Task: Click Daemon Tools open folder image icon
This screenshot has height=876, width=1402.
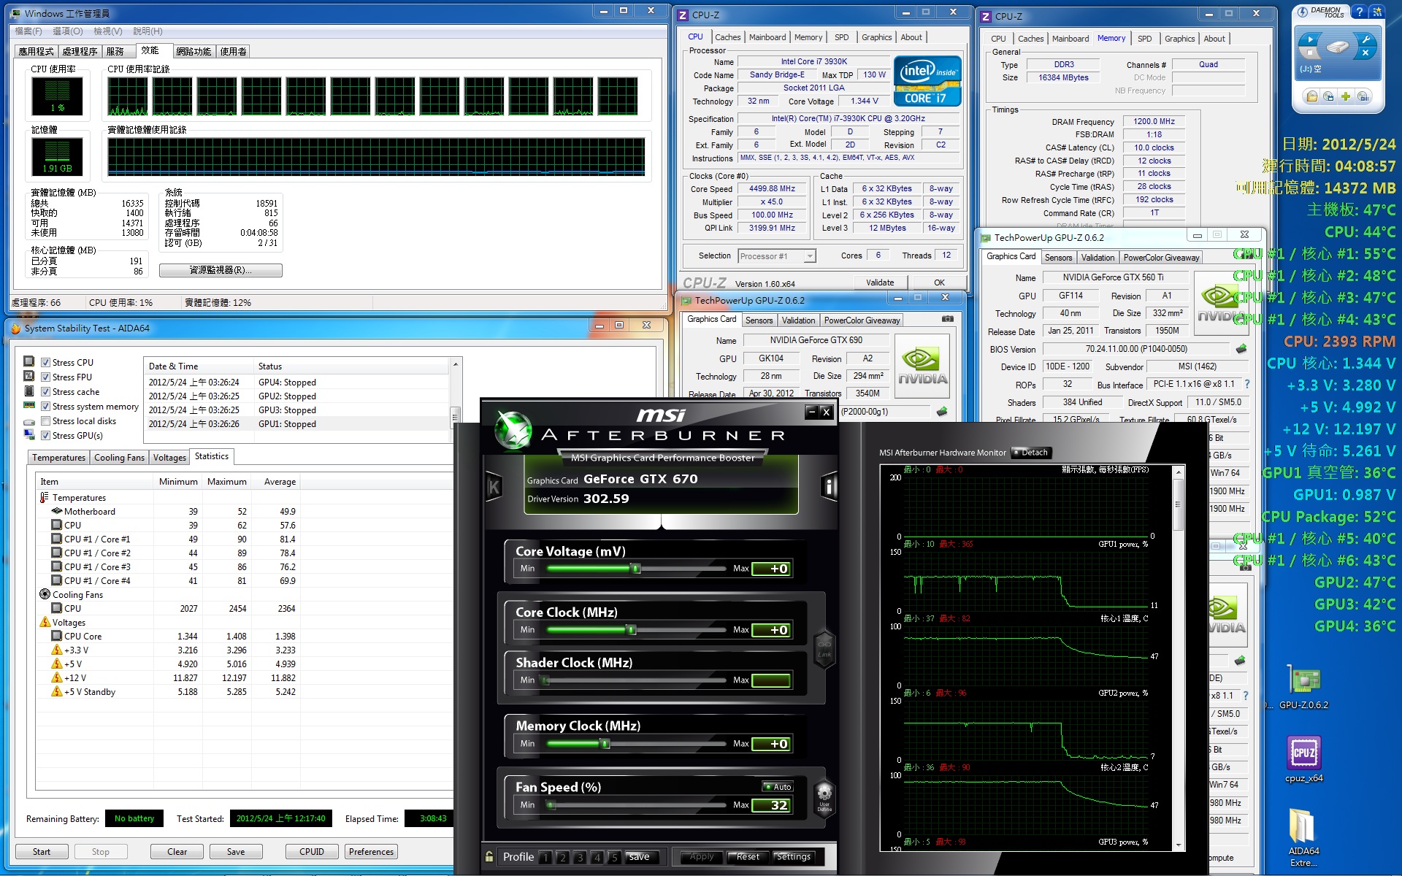Action: pyautogui.click(x=1312, y=96)
